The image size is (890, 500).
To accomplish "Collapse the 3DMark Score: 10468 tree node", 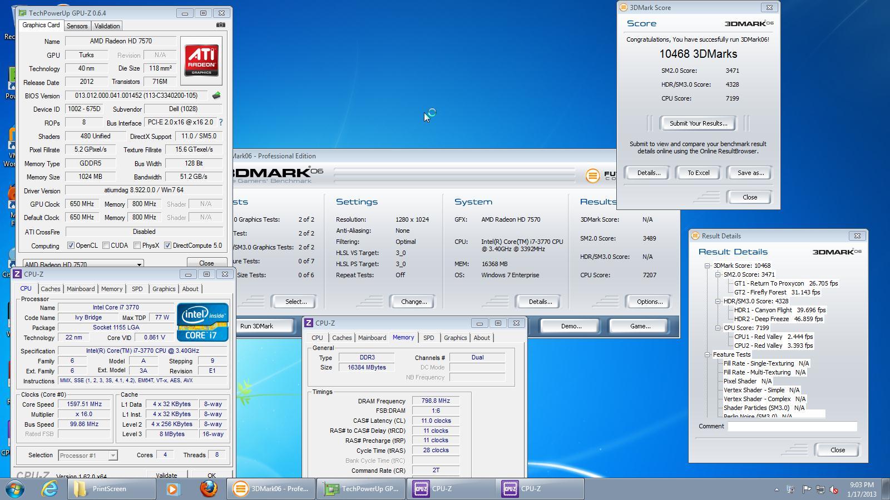I will (x=708, y=266).
